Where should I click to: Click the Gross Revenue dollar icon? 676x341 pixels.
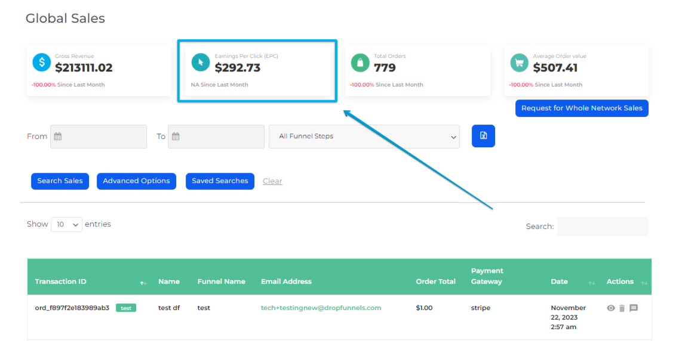42,63
